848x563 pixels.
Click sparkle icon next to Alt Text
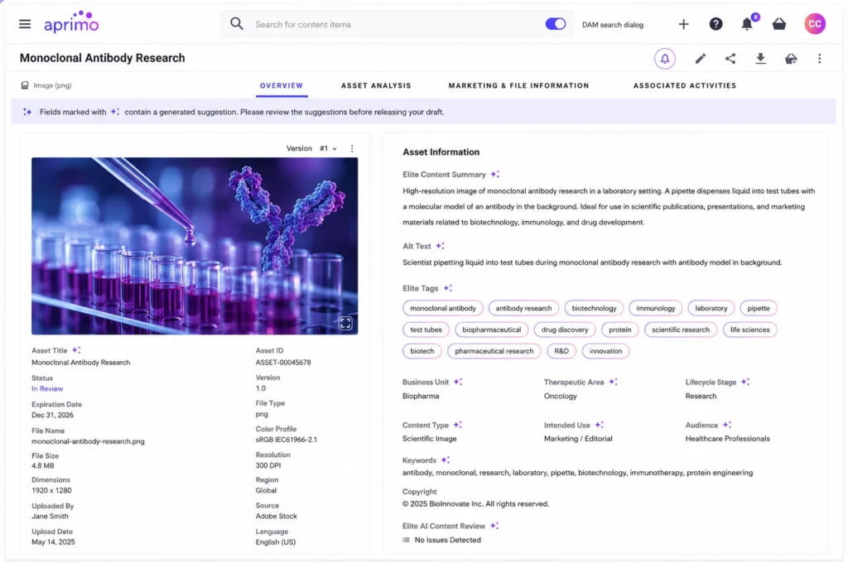[441, 246]
